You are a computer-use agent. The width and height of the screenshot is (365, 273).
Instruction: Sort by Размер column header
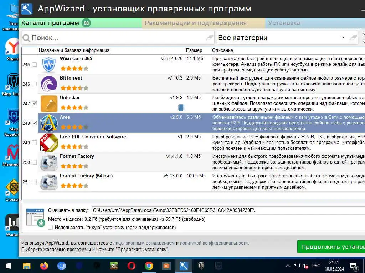(198, 50)
